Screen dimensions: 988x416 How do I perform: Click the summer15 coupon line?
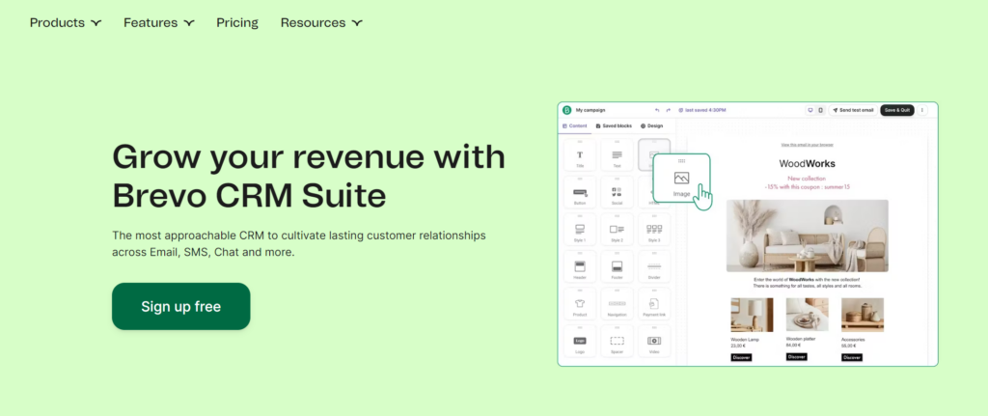coord(808,187)
